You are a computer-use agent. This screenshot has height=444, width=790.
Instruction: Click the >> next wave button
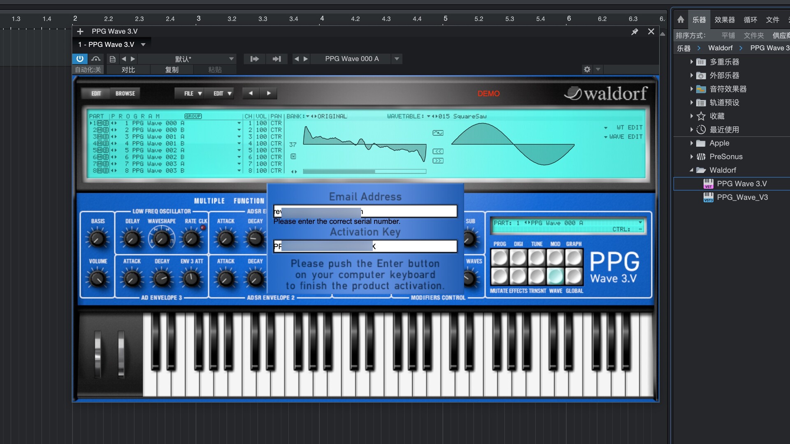point(438,160)
